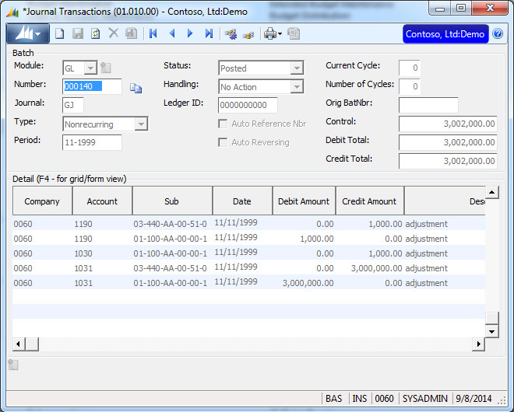Click the Number of Cycles field
The image size is (514, 412).
(410, 86)
